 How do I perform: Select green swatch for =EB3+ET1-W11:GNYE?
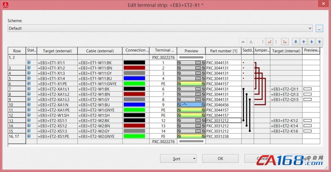coord(134,84)
